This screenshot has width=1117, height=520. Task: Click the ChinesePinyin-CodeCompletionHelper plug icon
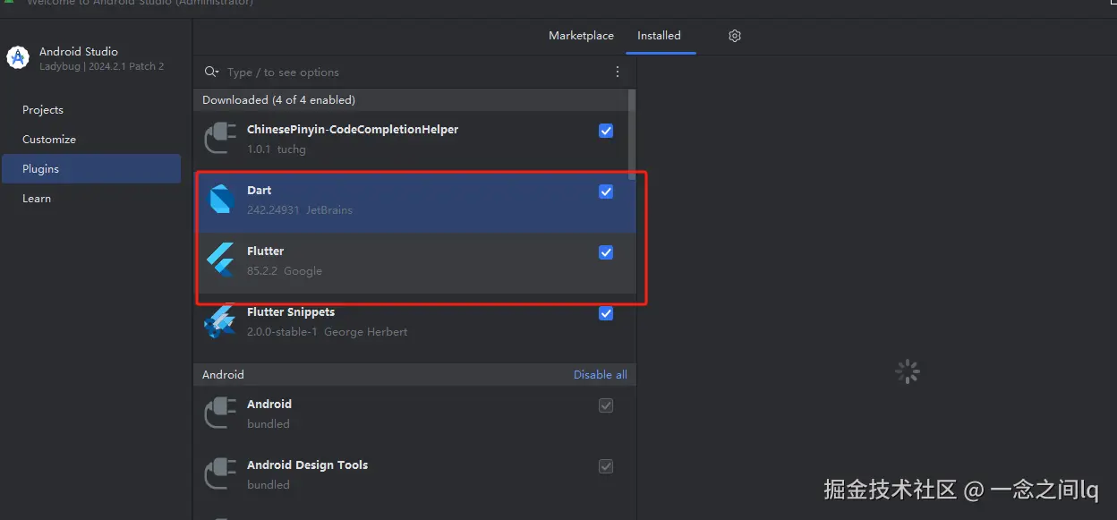coord(220,139)
